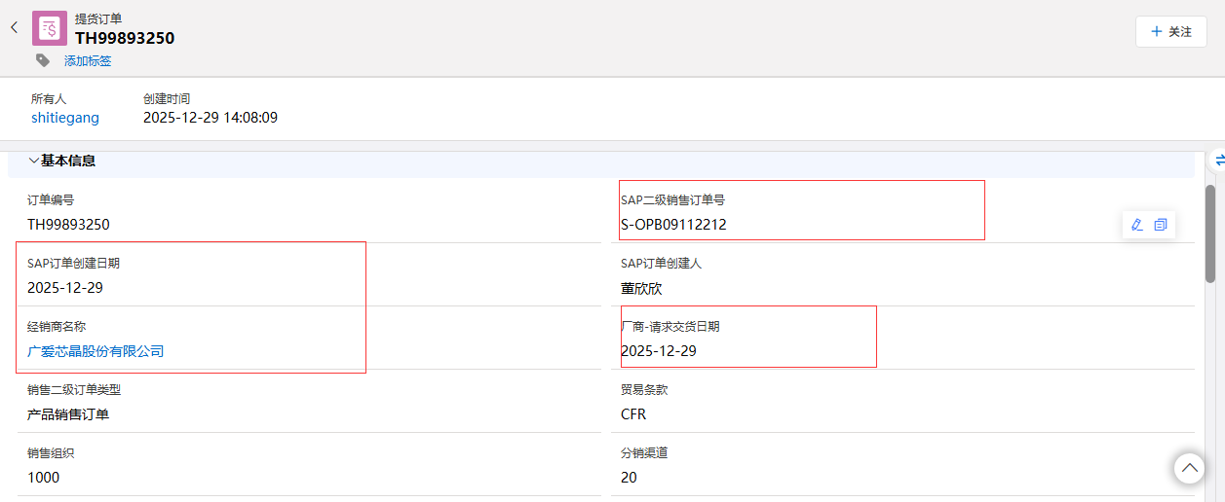
Task: Click the pink 提货订单 record icon
Action: point(50,28)
